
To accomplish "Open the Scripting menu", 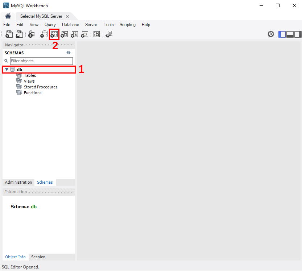I will (128, 25).
